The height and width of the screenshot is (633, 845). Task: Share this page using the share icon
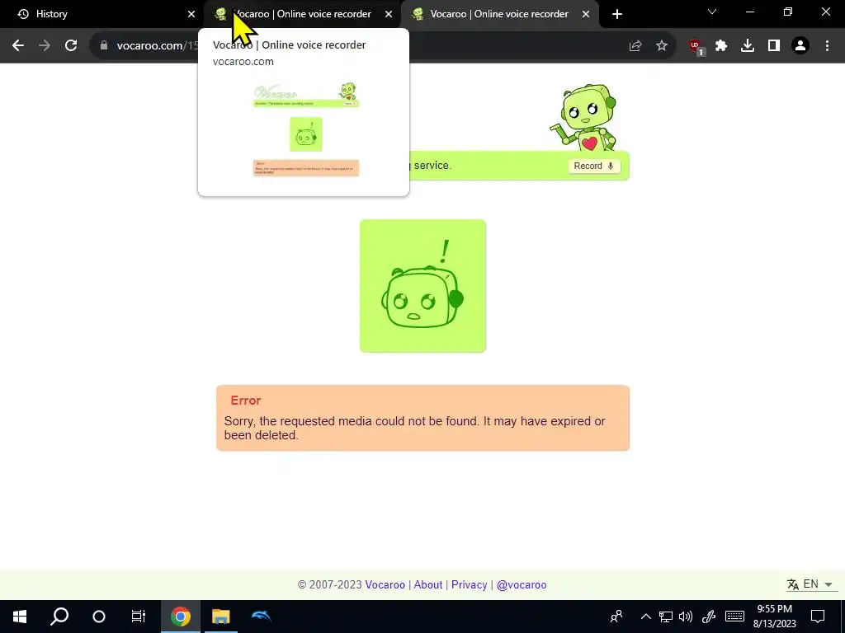point(635,46)
